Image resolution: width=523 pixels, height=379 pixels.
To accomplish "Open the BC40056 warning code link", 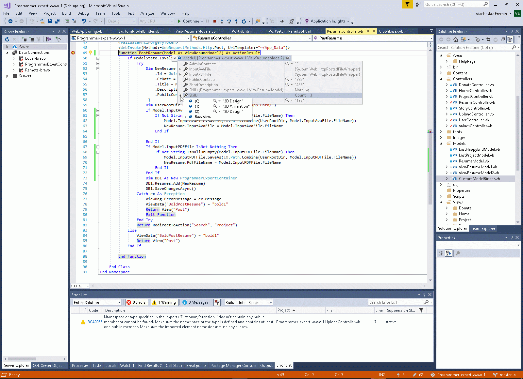I will click(95, 322).
